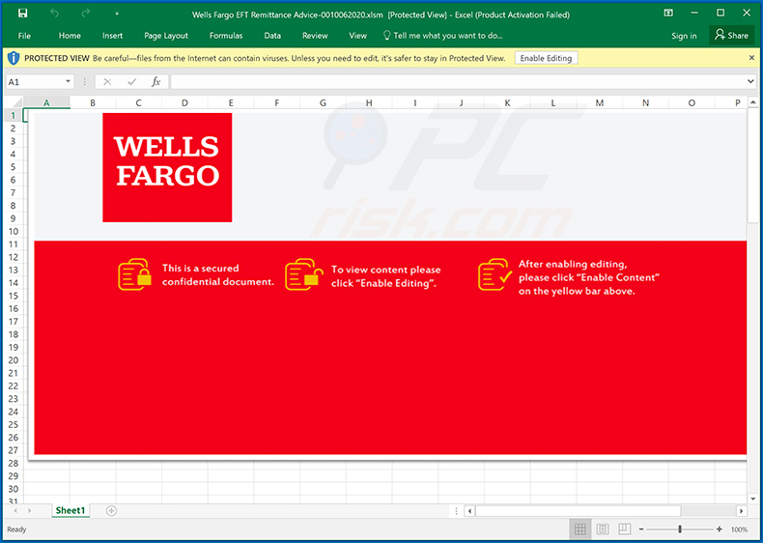Click "After enabling editing" instruction text
This screenshot has height=543, width=763.
(x=589, y=277)
